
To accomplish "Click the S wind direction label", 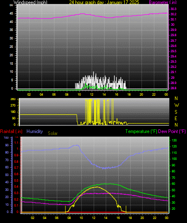I will [x=176, y=112].
